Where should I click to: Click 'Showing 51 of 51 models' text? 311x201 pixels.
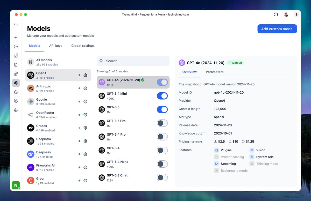113,71
